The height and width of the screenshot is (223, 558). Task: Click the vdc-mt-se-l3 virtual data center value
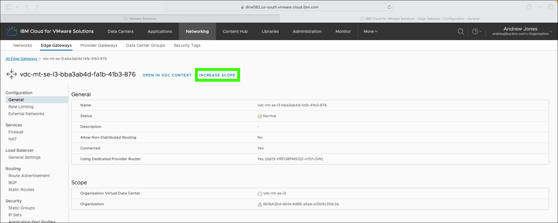tap(274, 193)
